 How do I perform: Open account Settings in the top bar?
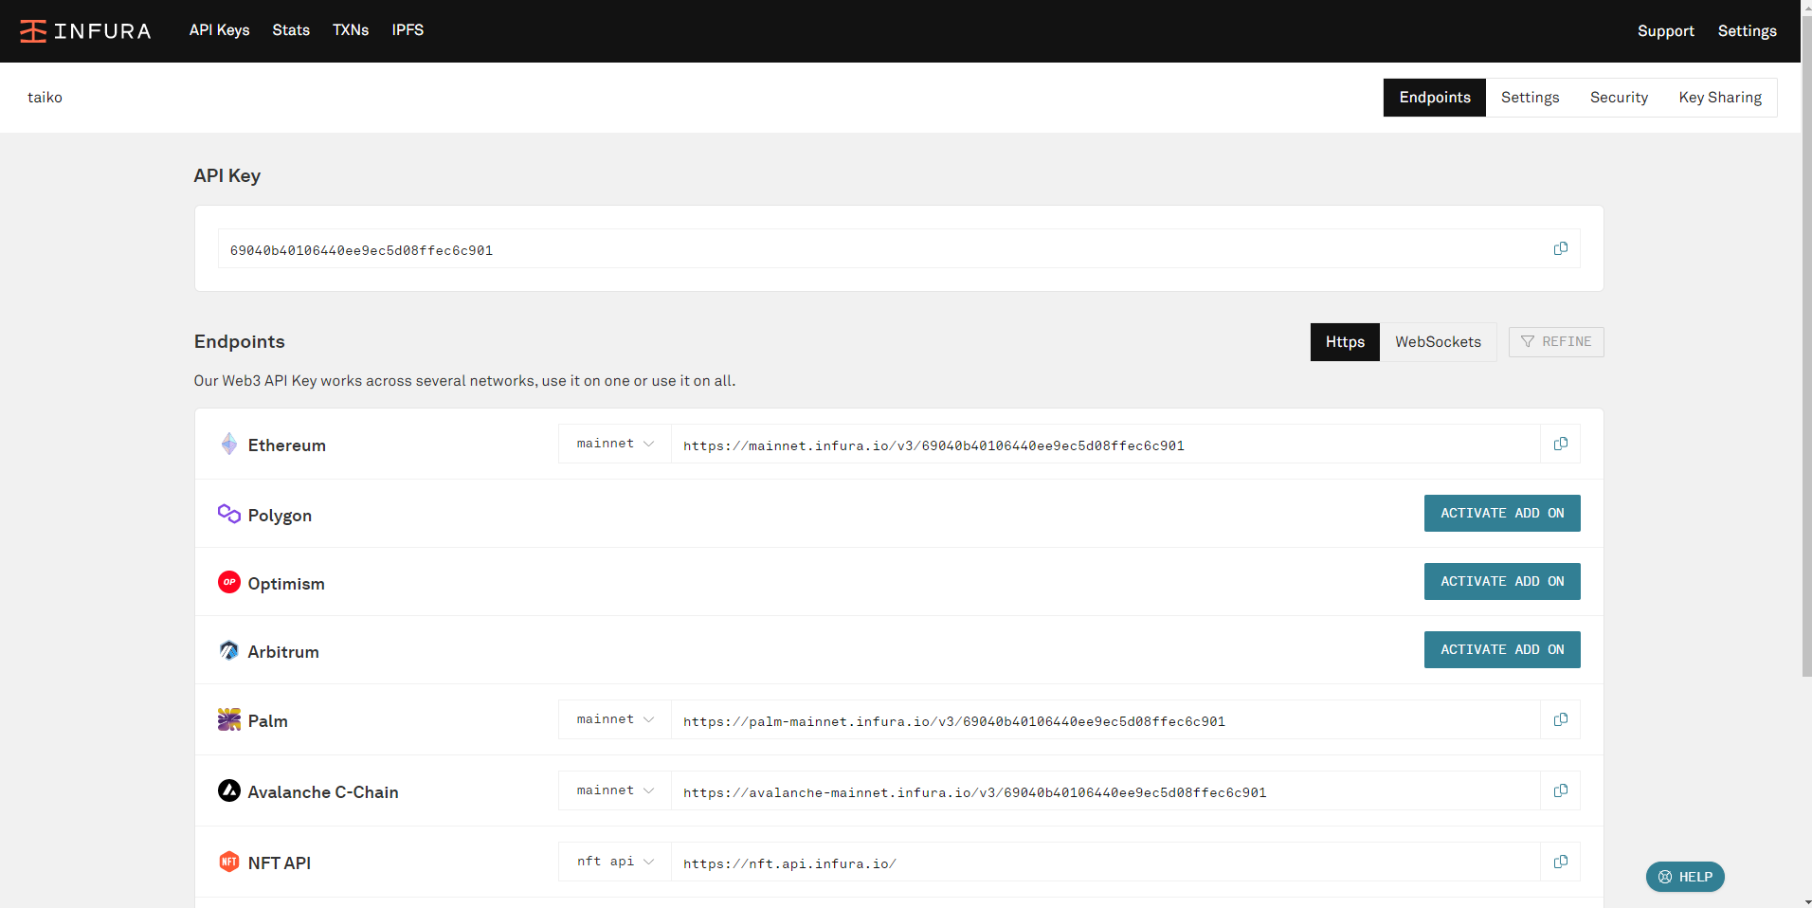(1748, 31)
